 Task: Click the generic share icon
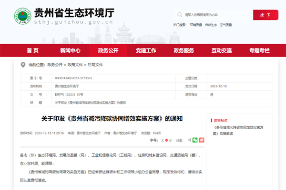[x=189, y=140]
